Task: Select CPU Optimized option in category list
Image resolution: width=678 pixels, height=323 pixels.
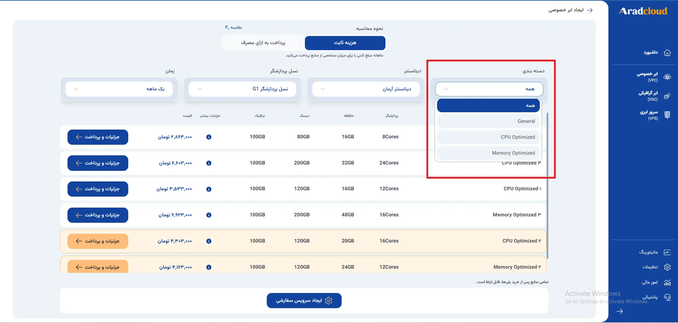Action: tap(488, 137)
